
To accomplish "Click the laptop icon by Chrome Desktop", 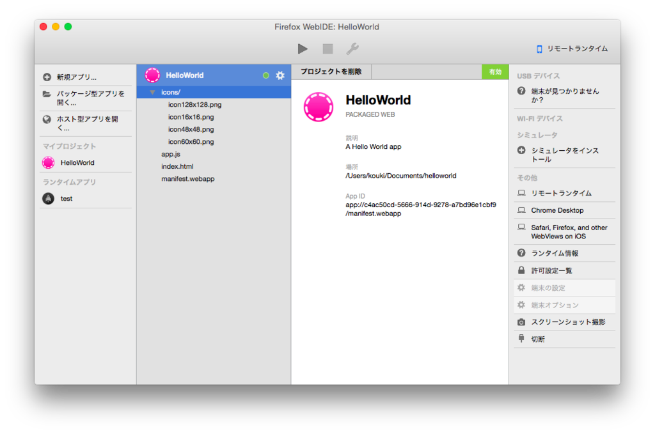I will tap(521, 210).
